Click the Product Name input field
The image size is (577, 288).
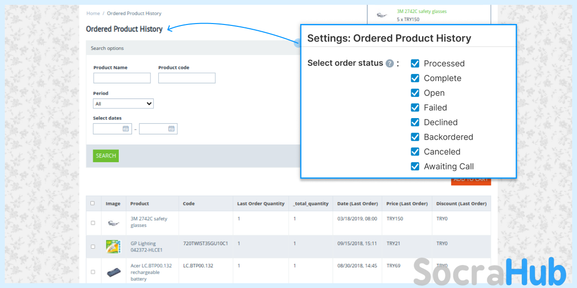click(122, 78)
